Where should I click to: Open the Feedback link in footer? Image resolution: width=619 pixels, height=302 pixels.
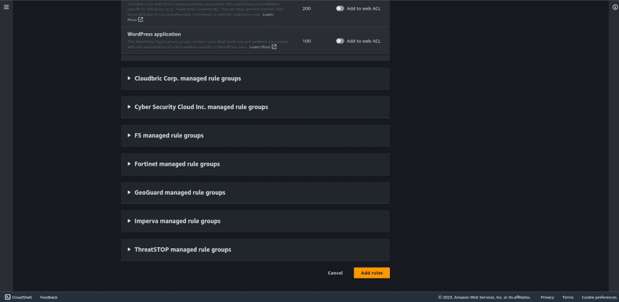tap(48, 297)
